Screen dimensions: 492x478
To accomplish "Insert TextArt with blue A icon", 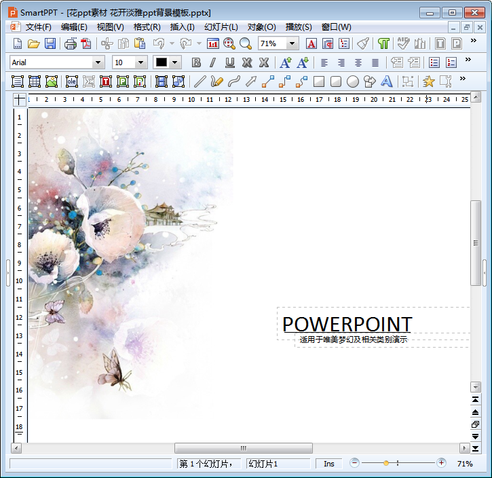I will pyautogui.click(x=387, y=81).
